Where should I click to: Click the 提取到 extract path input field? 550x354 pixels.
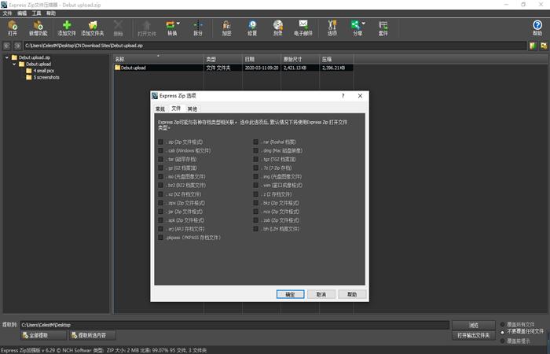pyautogui.click(x=234, y=324)
